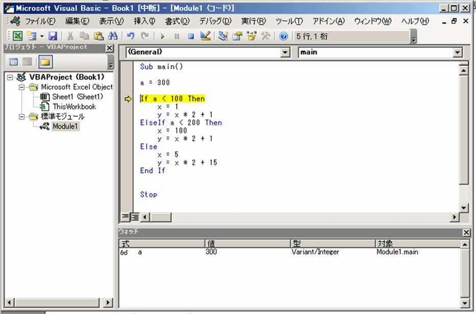This screenshot has width=476, height=314.
Task: Select Sheet1 (Sheet1) tree item
Action: click(78, 97)
